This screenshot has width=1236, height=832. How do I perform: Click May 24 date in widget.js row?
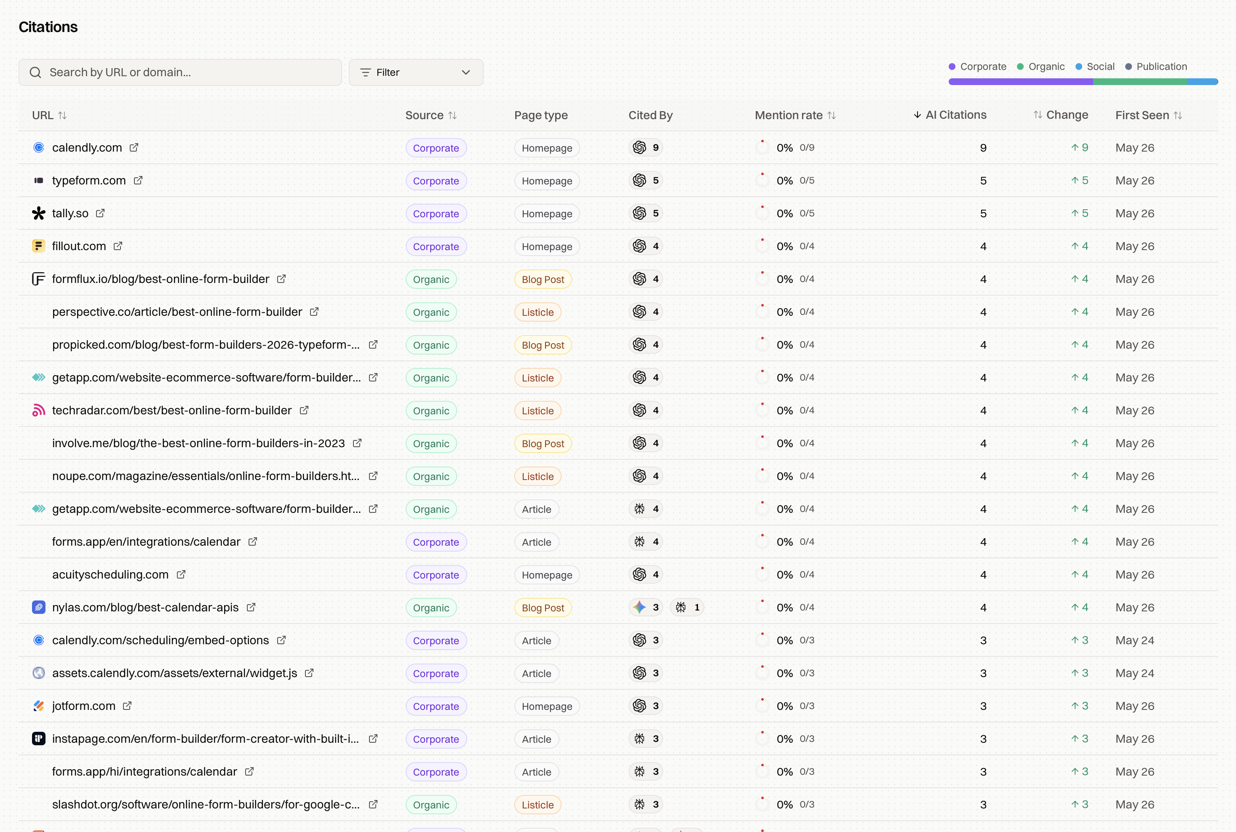click(x=1134, y=673)
